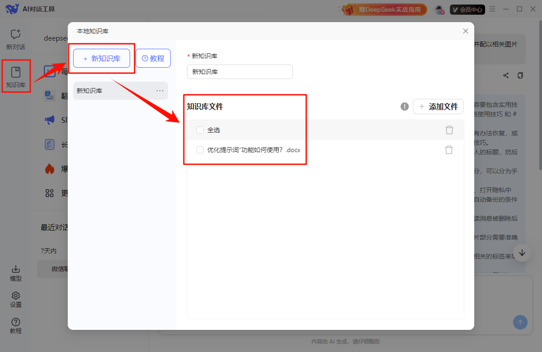Click the +添加文件 button
The image size is (542, 352).
coord(438,107)
